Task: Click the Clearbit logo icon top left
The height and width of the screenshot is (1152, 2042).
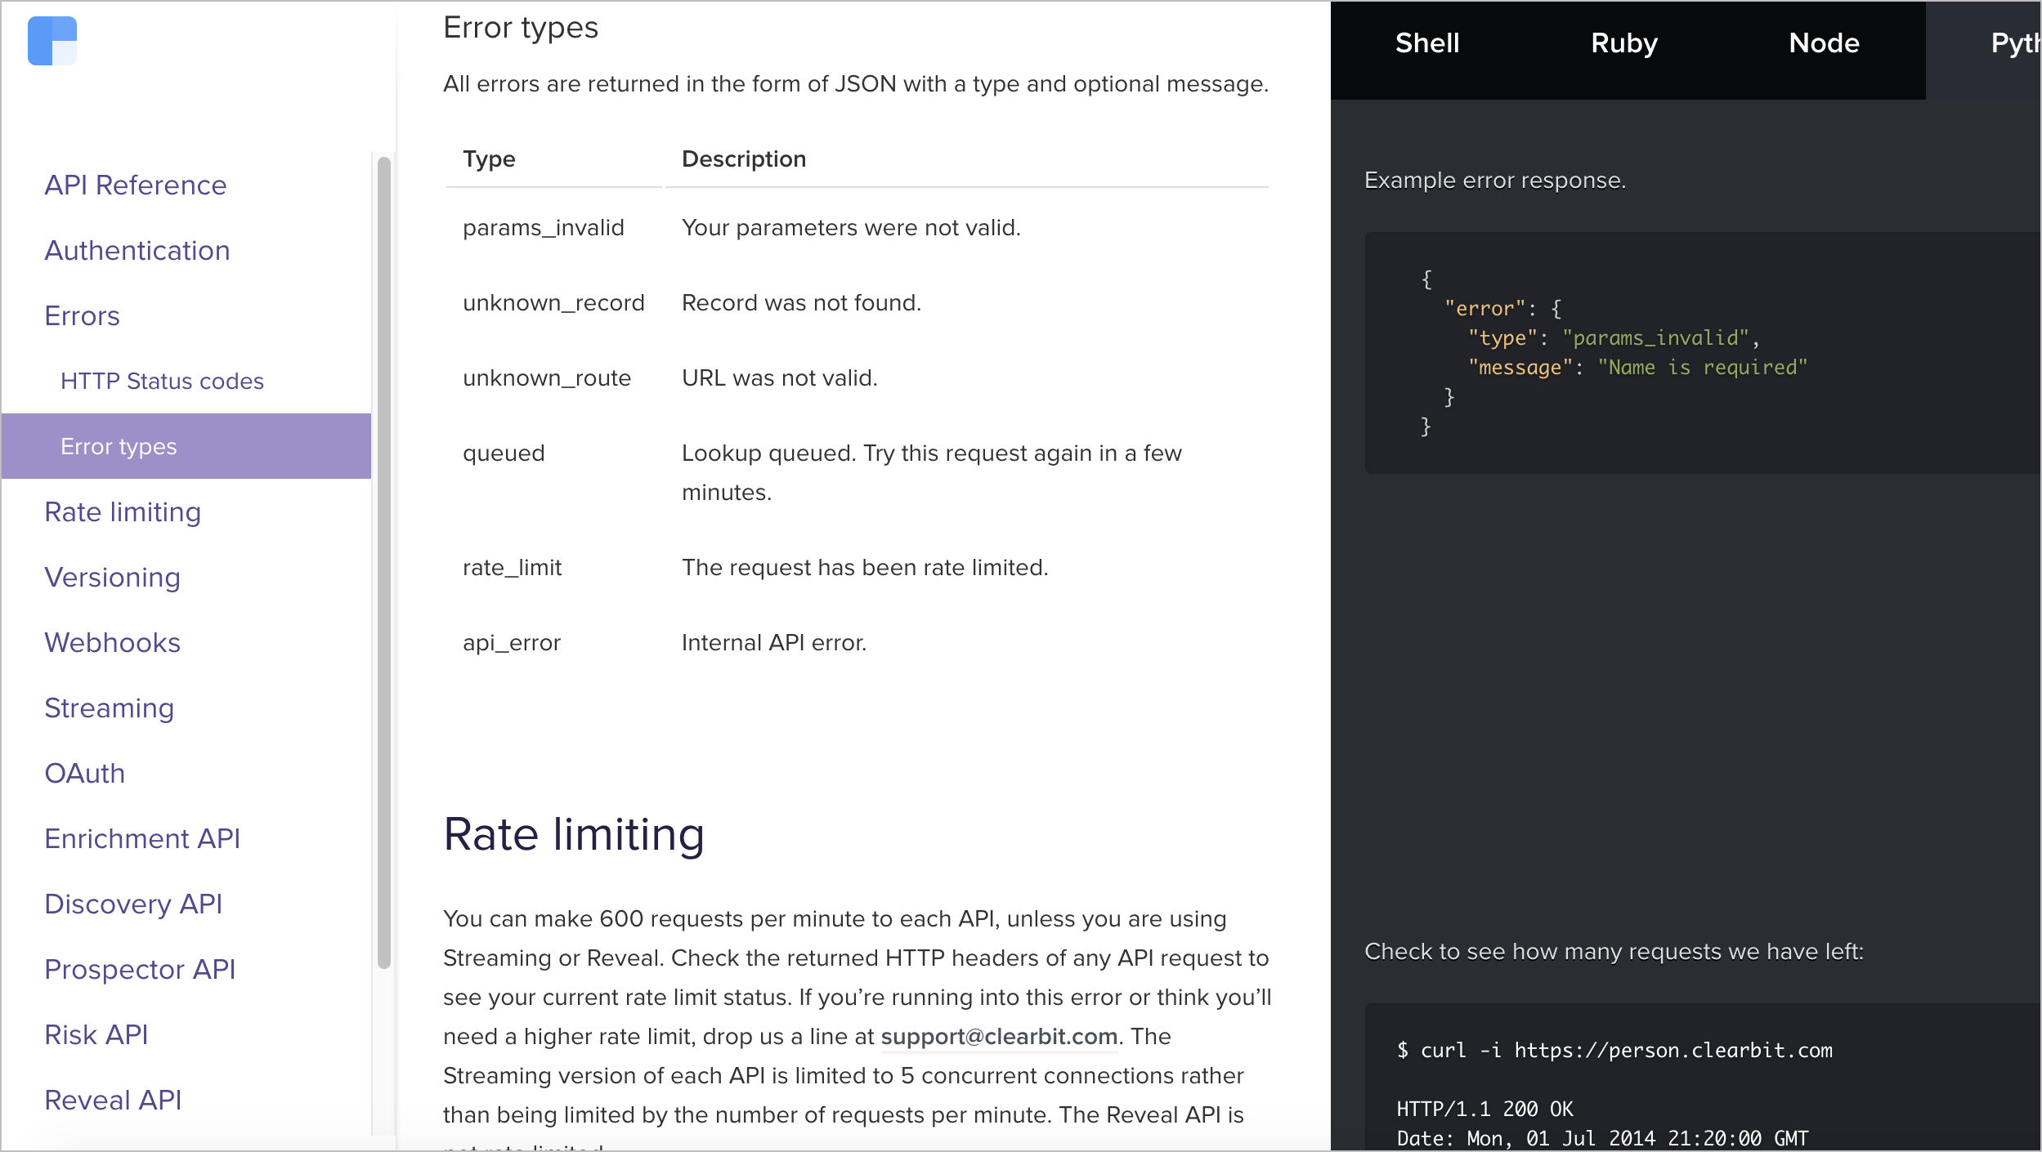Action: (51, 41)
